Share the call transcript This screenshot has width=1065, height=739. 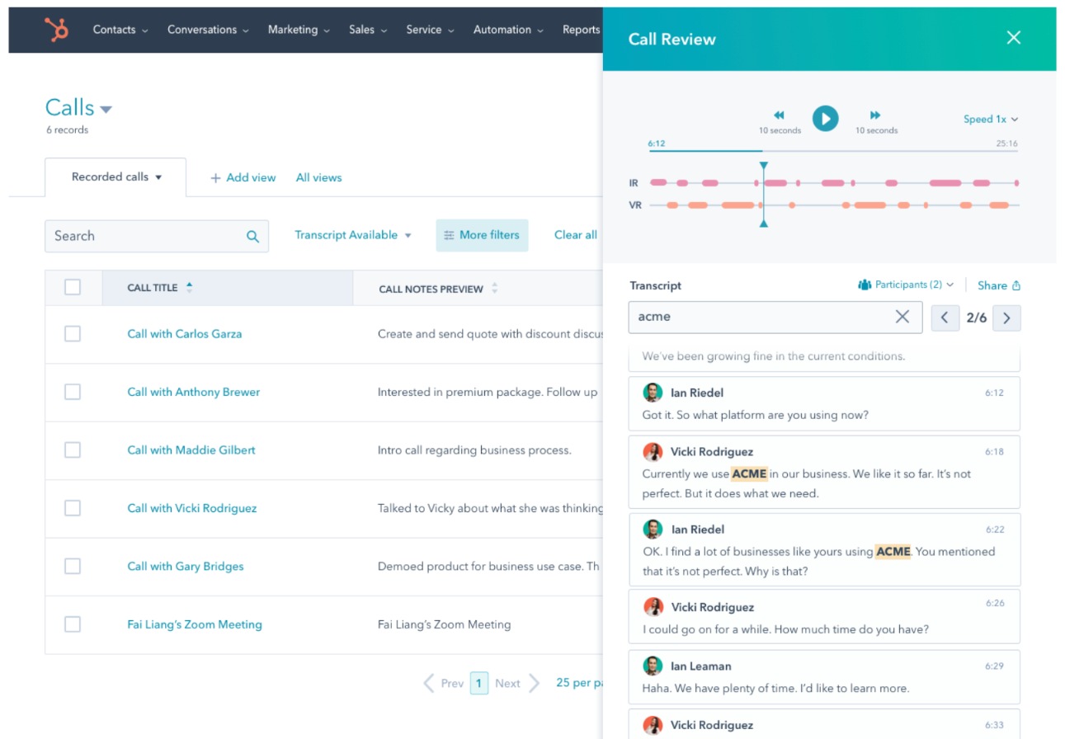[x=999, y=285]
